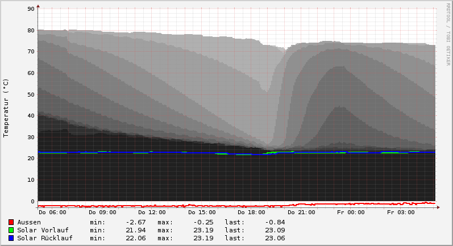Click the RRDTOOL / TOBI OETIKER watermark

(x=448, y=34)
